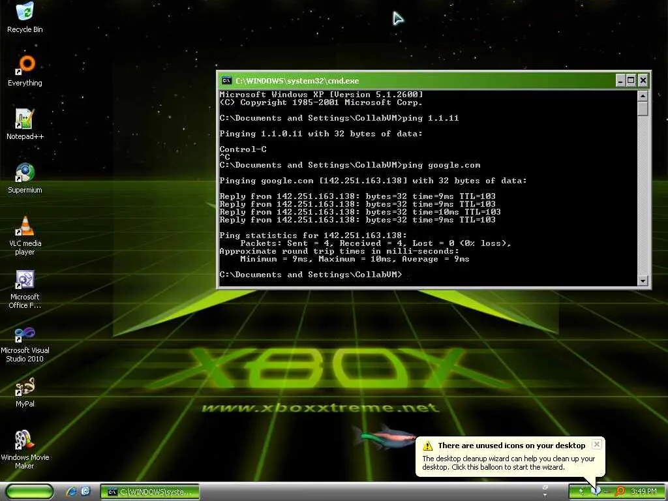The image size is (668, 501).
Task: Select the MyPal browser shortcut
Action: pyautogui.click(x=25, y=392)
